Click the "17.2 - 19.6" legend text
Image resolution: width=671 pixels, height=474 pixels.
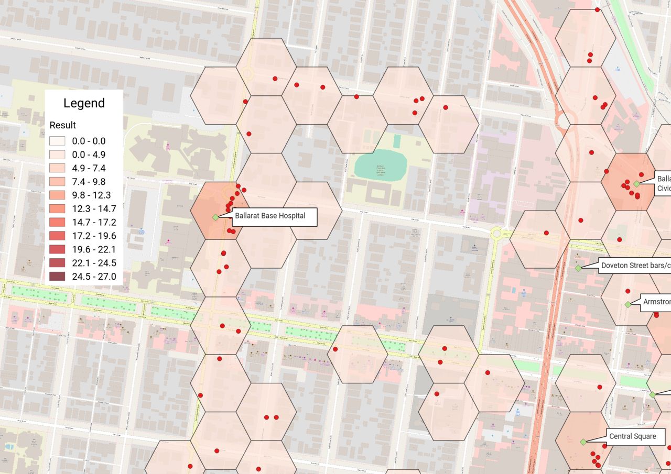pyautogui.click(x=94, y=236)
